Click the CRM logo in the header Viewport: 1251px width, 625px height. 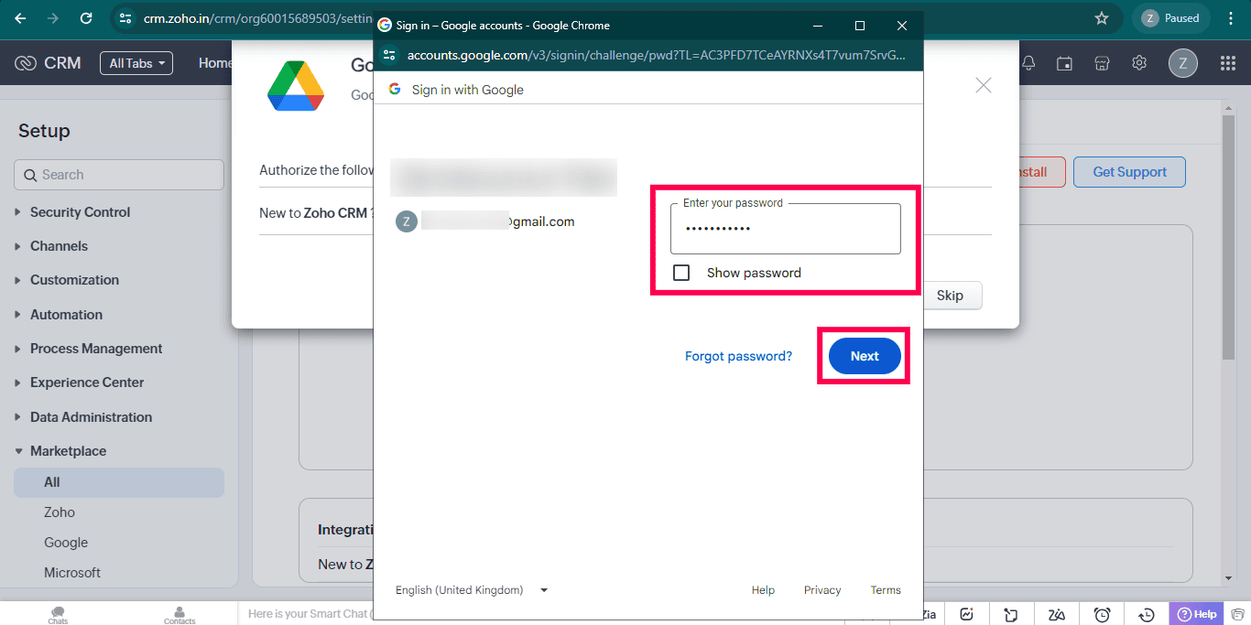pos(49,63)
